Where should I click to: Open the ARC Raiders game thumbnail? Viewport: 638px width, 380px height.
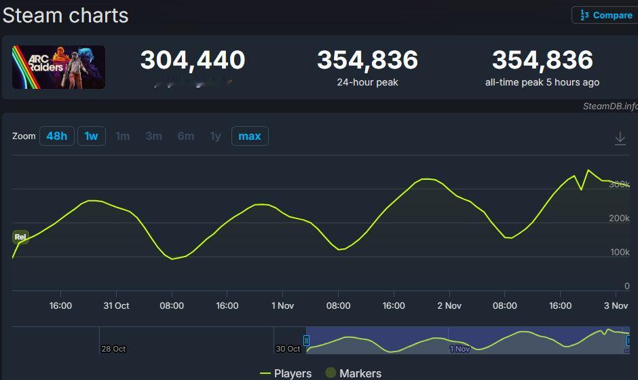pyautogui.click(x=58, y=67)
